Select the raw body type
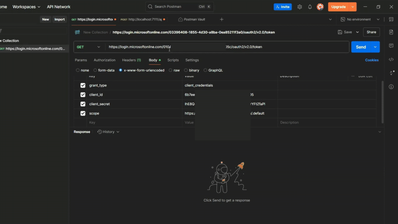Image resolution: width=398 pixels, height=224 pixels. coord(170,70)
